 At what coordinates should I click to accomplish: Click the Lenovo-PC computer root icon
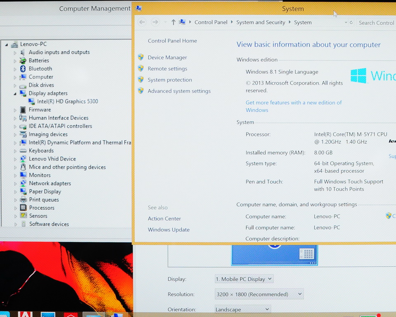14,45
